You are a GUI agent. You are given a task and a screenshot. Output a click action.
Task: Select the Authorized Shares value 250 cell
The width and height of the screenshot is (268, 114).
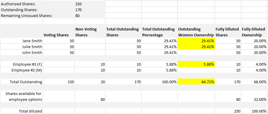tap(90, 4)
